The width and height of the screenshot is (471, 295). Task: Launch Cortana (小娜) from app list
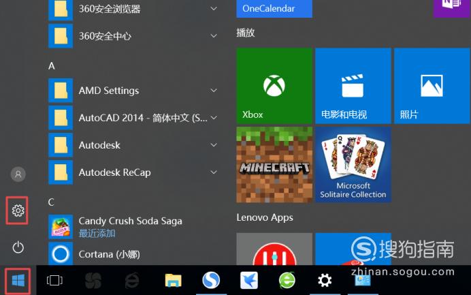[x=133, y=254]
